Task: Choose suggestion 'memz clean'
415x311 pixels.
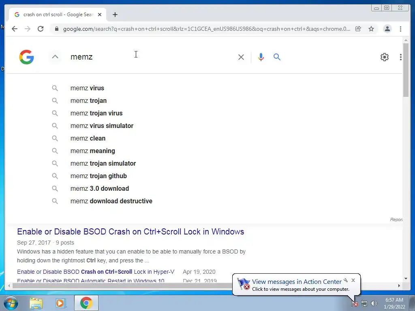Action: 88,138
